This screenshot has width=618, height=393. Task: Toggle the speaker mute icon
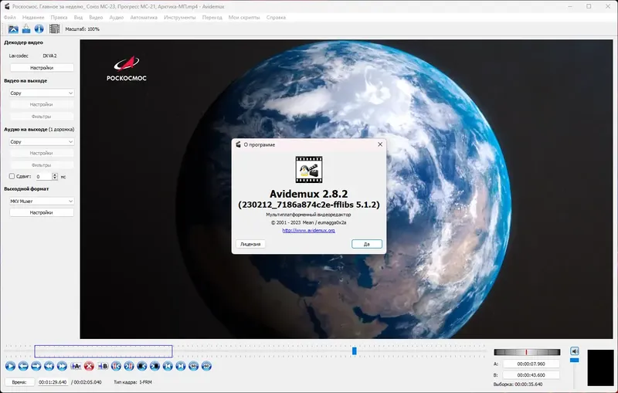coord(575,351)
